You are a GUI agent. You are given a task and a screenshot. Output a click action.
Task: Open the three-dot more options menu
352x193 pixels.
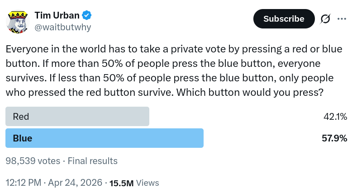pyautogui.click(x=340, y=19)
